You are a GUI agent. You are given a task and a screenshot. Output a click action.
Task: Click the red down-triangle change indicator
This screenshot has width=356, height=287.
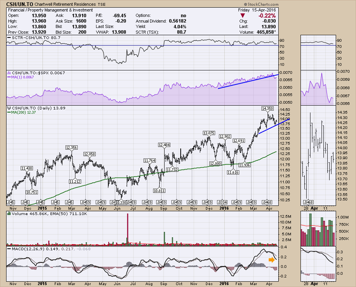(x=243, y=15)
